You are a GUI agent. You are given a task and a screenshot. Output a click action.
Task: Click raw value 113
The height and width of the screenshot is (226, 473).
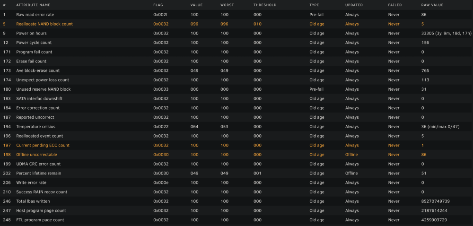click(x=425, y=80)
